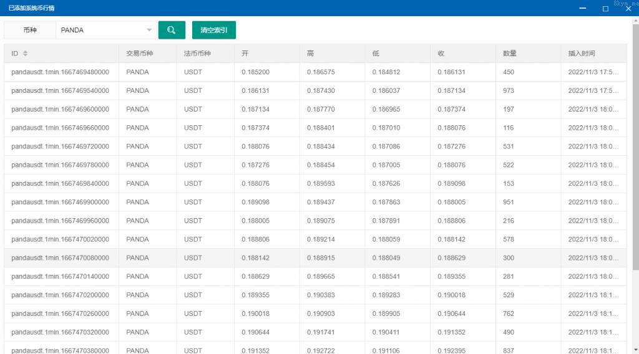
Task: Click the 清空索引 button
Action: pos(213,30)
